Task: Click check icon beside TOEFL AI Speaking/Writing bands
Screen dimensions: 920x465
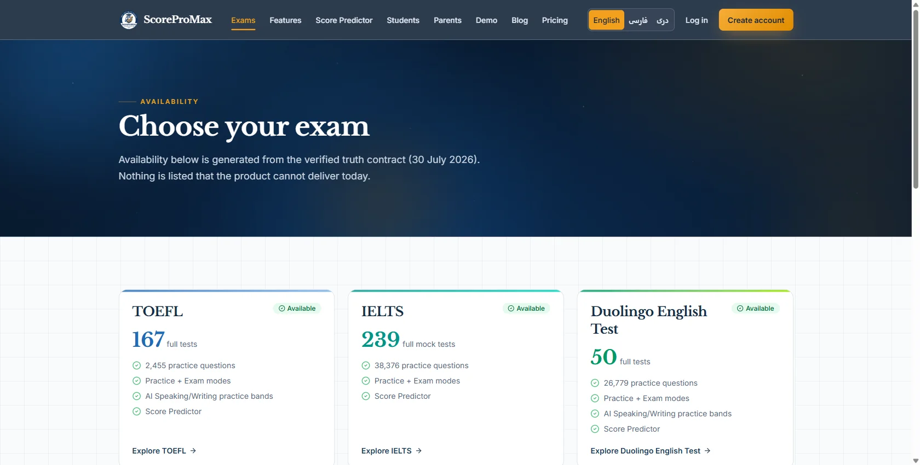Action: pos(136,396)
